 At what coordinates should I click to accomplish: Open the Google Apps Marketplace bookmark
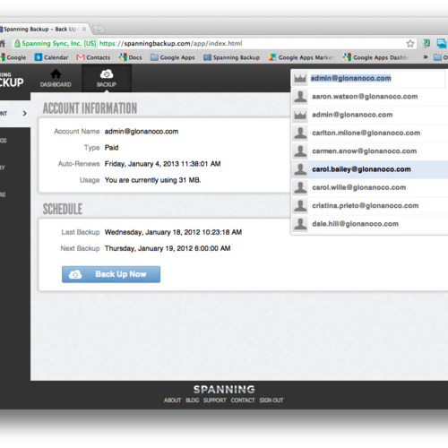coord(301,57)
